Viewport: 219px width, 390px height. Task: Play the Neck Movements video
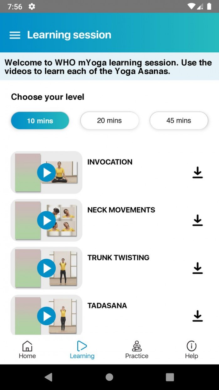coord(47,220)
